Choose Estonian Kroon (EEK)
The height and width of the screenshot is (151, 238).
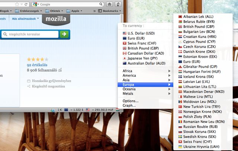(x=203, y=57)
